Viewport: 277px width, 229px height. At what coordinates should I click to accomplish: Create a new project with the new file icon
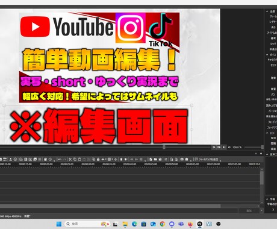click(151, 159)
